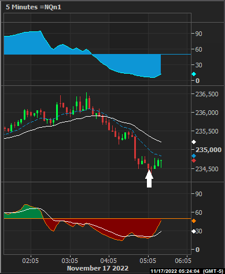Click the long red candle near 04:45

click(x=135, y=148)
